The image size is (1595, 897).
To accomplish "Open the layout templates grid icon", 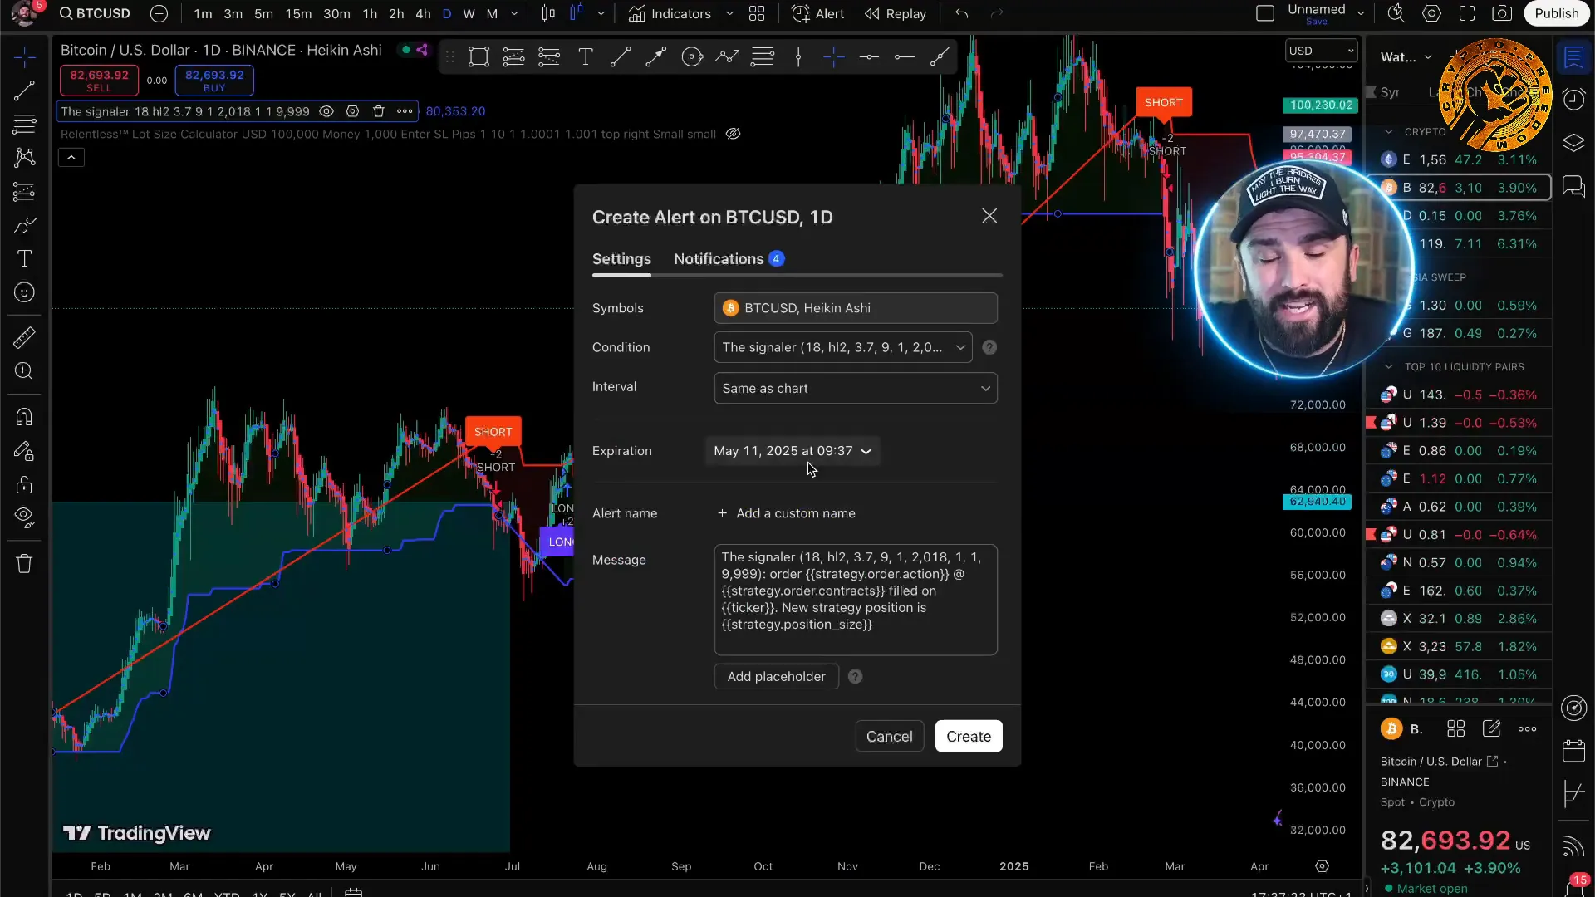I will pyautogui.click(x=757, y=13).
